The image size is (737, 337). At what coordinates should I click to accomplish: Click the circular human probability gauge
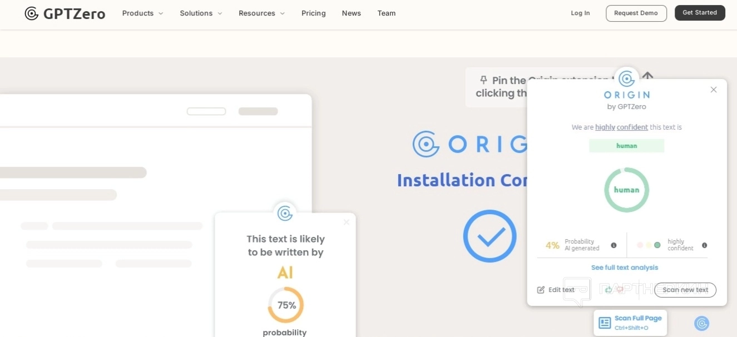(627, 190)
